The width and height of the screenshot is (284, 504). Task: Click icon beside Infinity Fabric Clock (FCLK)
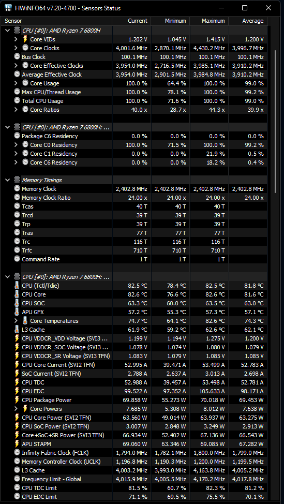coord(17,453)
